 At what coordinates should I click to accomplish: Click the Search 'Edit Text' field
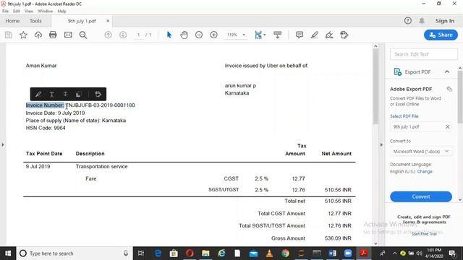coord(424,54)
